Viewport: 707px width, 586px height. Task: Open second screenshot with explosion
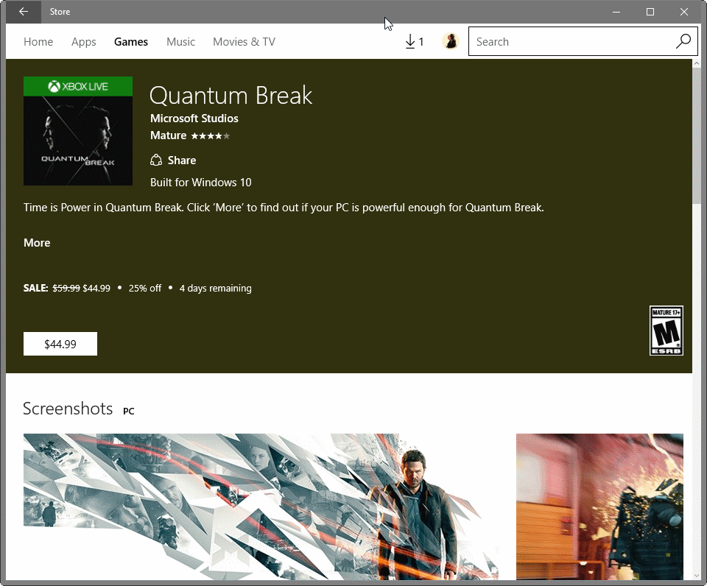599,506
